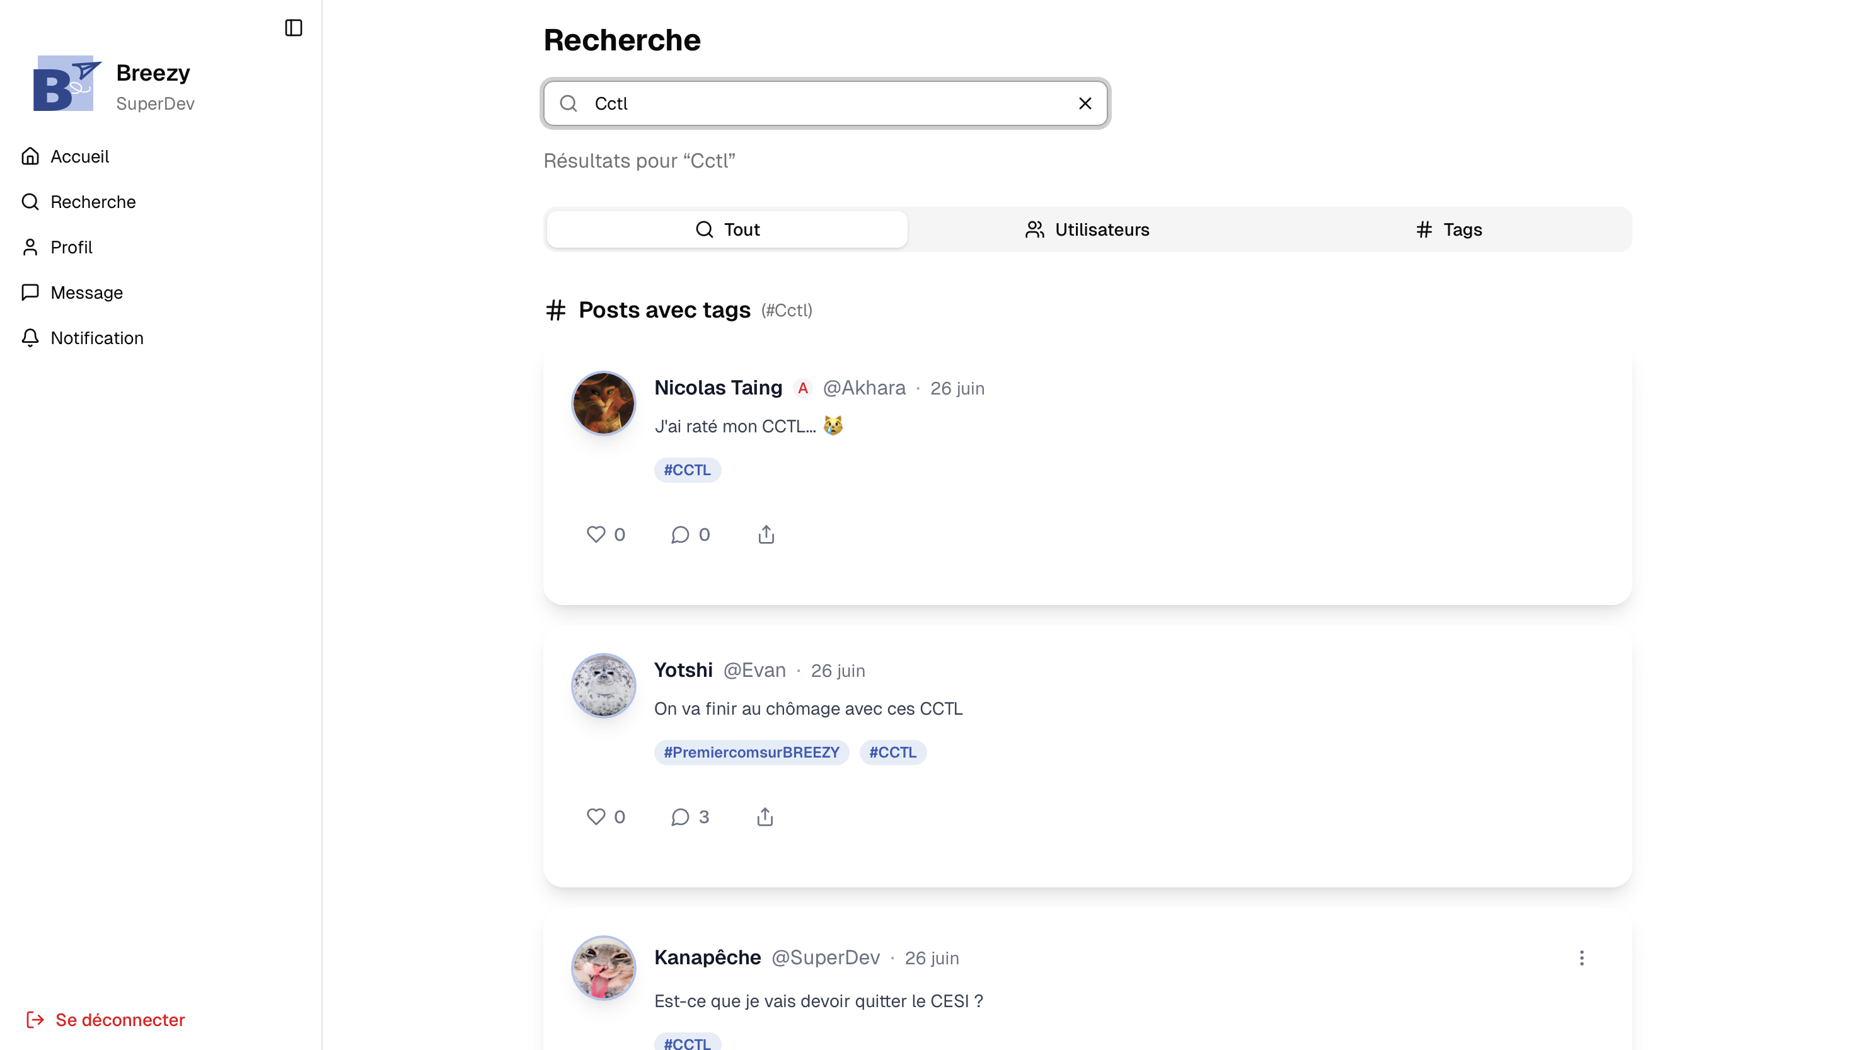View Yotshi's profile picture
Screen dimensions: 1853x1050
point(604,686)
